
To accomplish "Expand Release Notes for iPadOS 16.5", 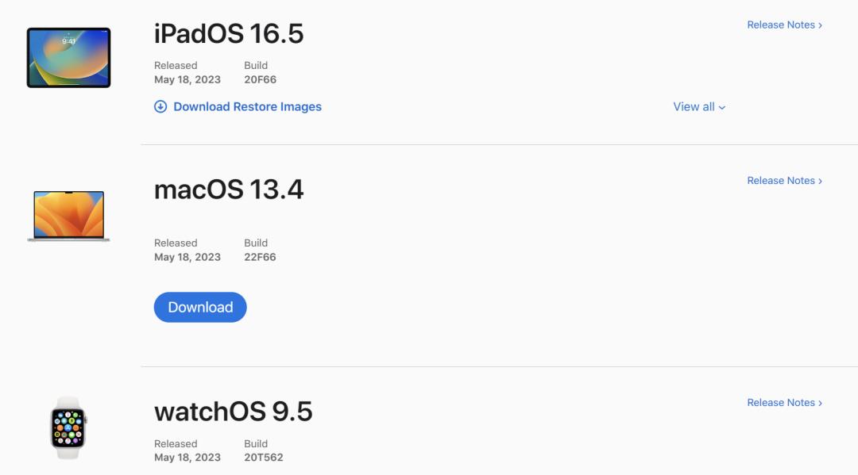I will coord(783,25).
